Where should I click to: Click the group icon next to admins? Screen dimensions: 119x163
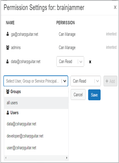pos(8,48)
